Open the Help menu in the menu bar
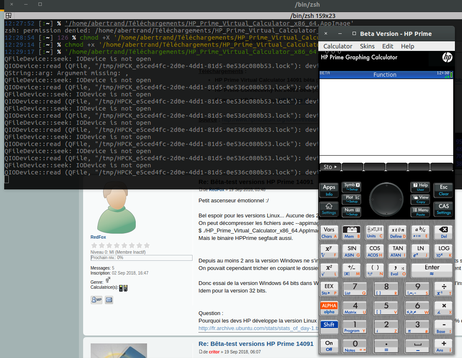The image size is (462, 358). pyautogui.click(x=408, y=46)
